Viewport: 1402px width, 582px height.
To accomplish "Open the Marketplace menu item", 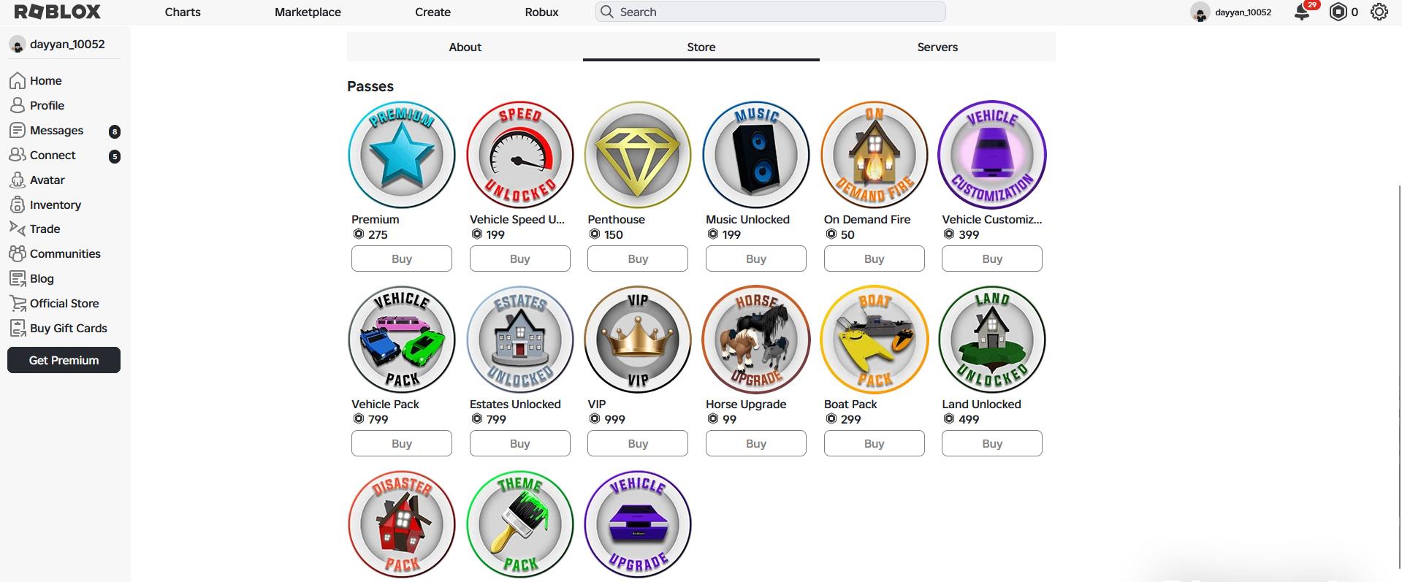I will pyautogui.click(x=308, y=12).
